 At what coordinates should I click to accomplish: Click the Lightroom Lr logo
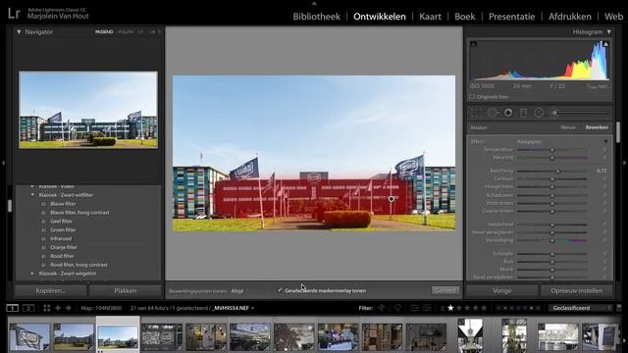tap(14, 13)
